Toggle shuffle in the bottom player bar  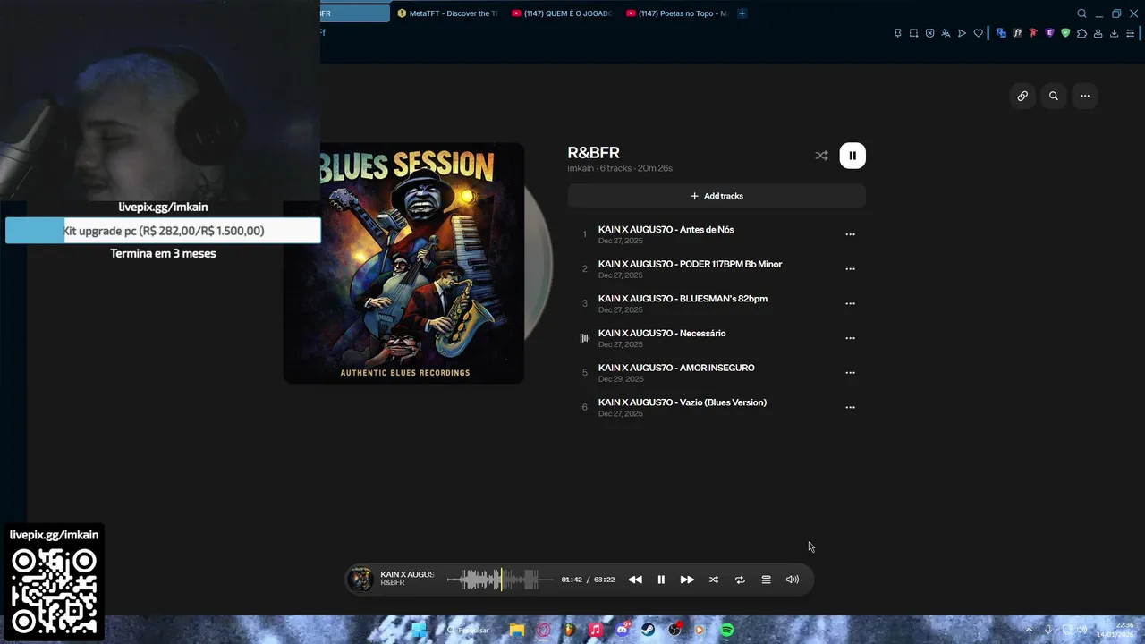(x=714, y=580)
